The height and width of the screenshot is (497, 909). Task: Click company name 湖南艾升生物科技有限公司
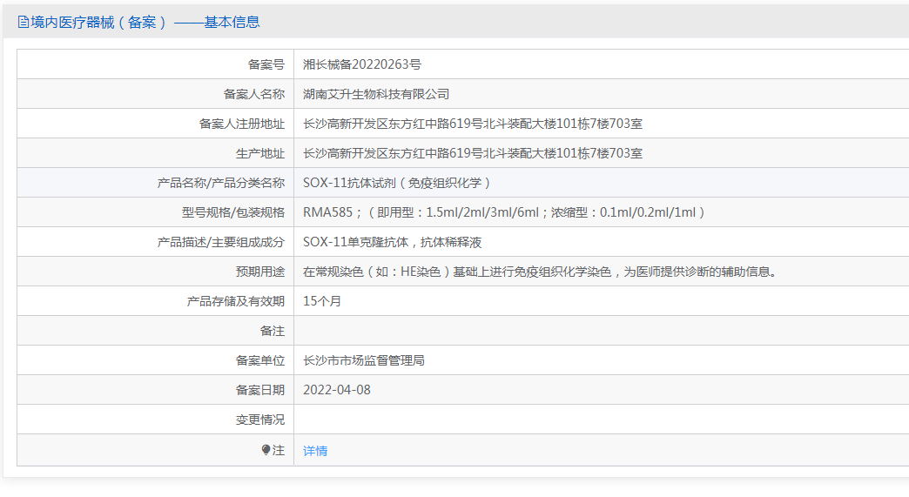376,94
